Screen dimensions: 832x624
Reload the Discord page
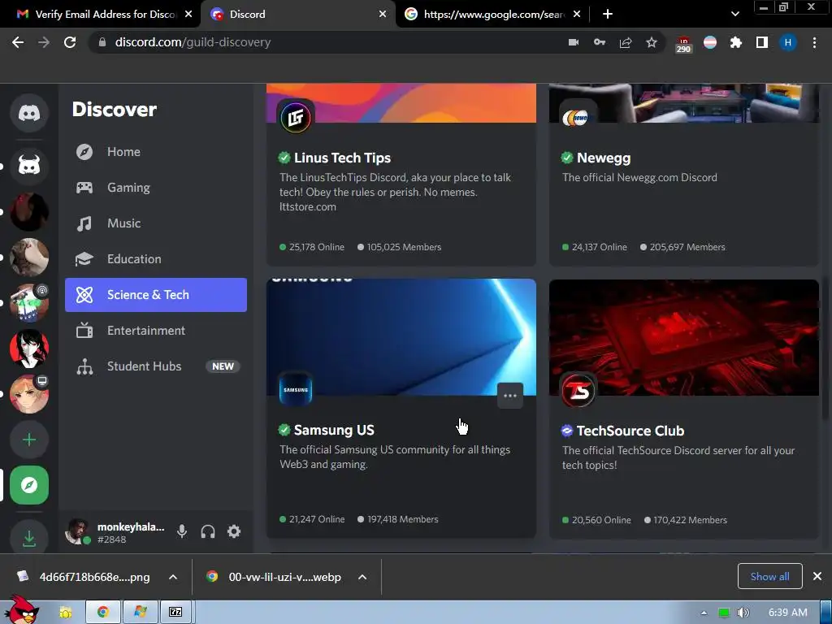point(70,42)
